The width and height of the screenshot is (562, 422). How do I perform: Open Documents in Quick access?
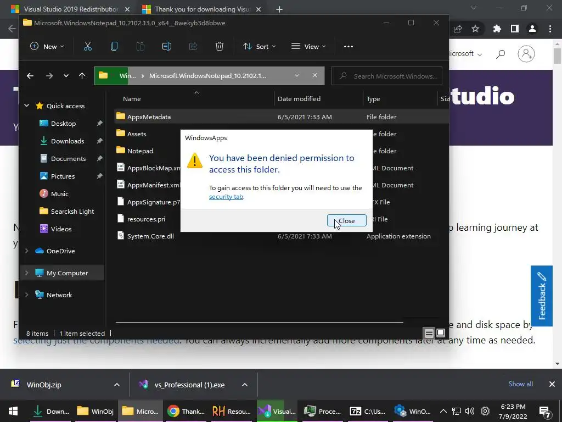point(68,159)
